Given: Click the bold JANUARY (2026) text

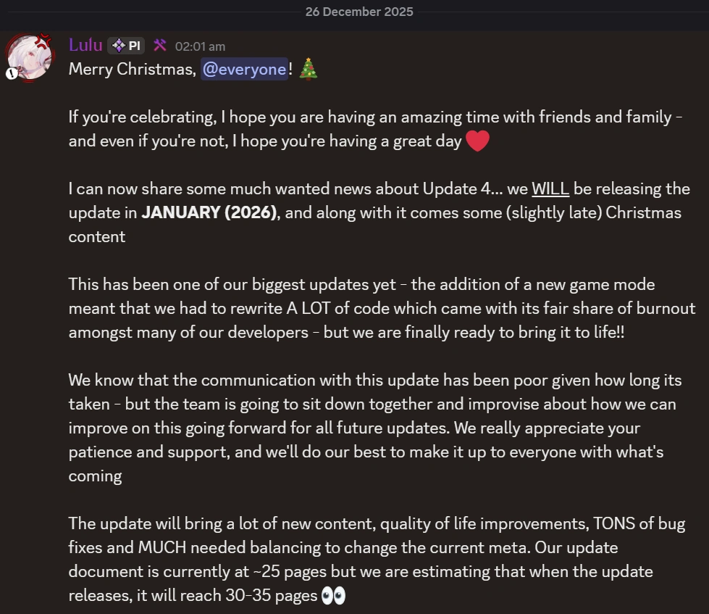Looking at the screenshot, I should [x=209, y=213].
